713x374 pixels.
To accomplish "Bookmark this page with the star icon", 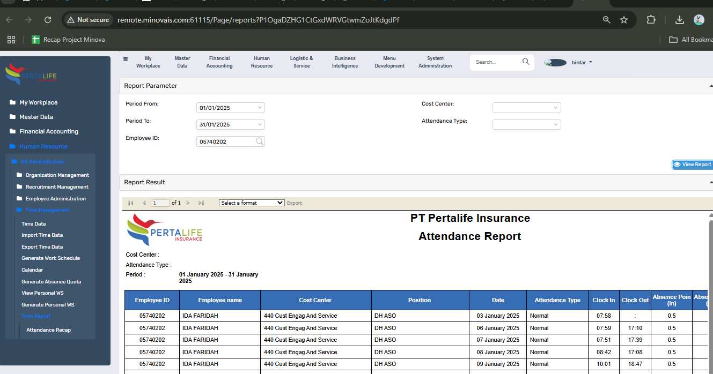I will tap(624, 20).
